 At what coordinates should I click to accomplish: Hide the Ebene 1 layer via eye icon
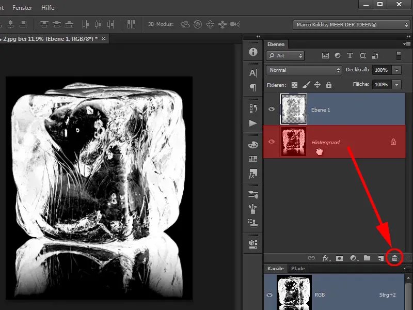tap(272, 109)
